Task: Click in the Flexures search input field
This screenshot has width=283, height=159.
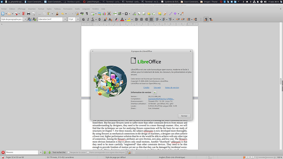Action: tap(22, 152)
